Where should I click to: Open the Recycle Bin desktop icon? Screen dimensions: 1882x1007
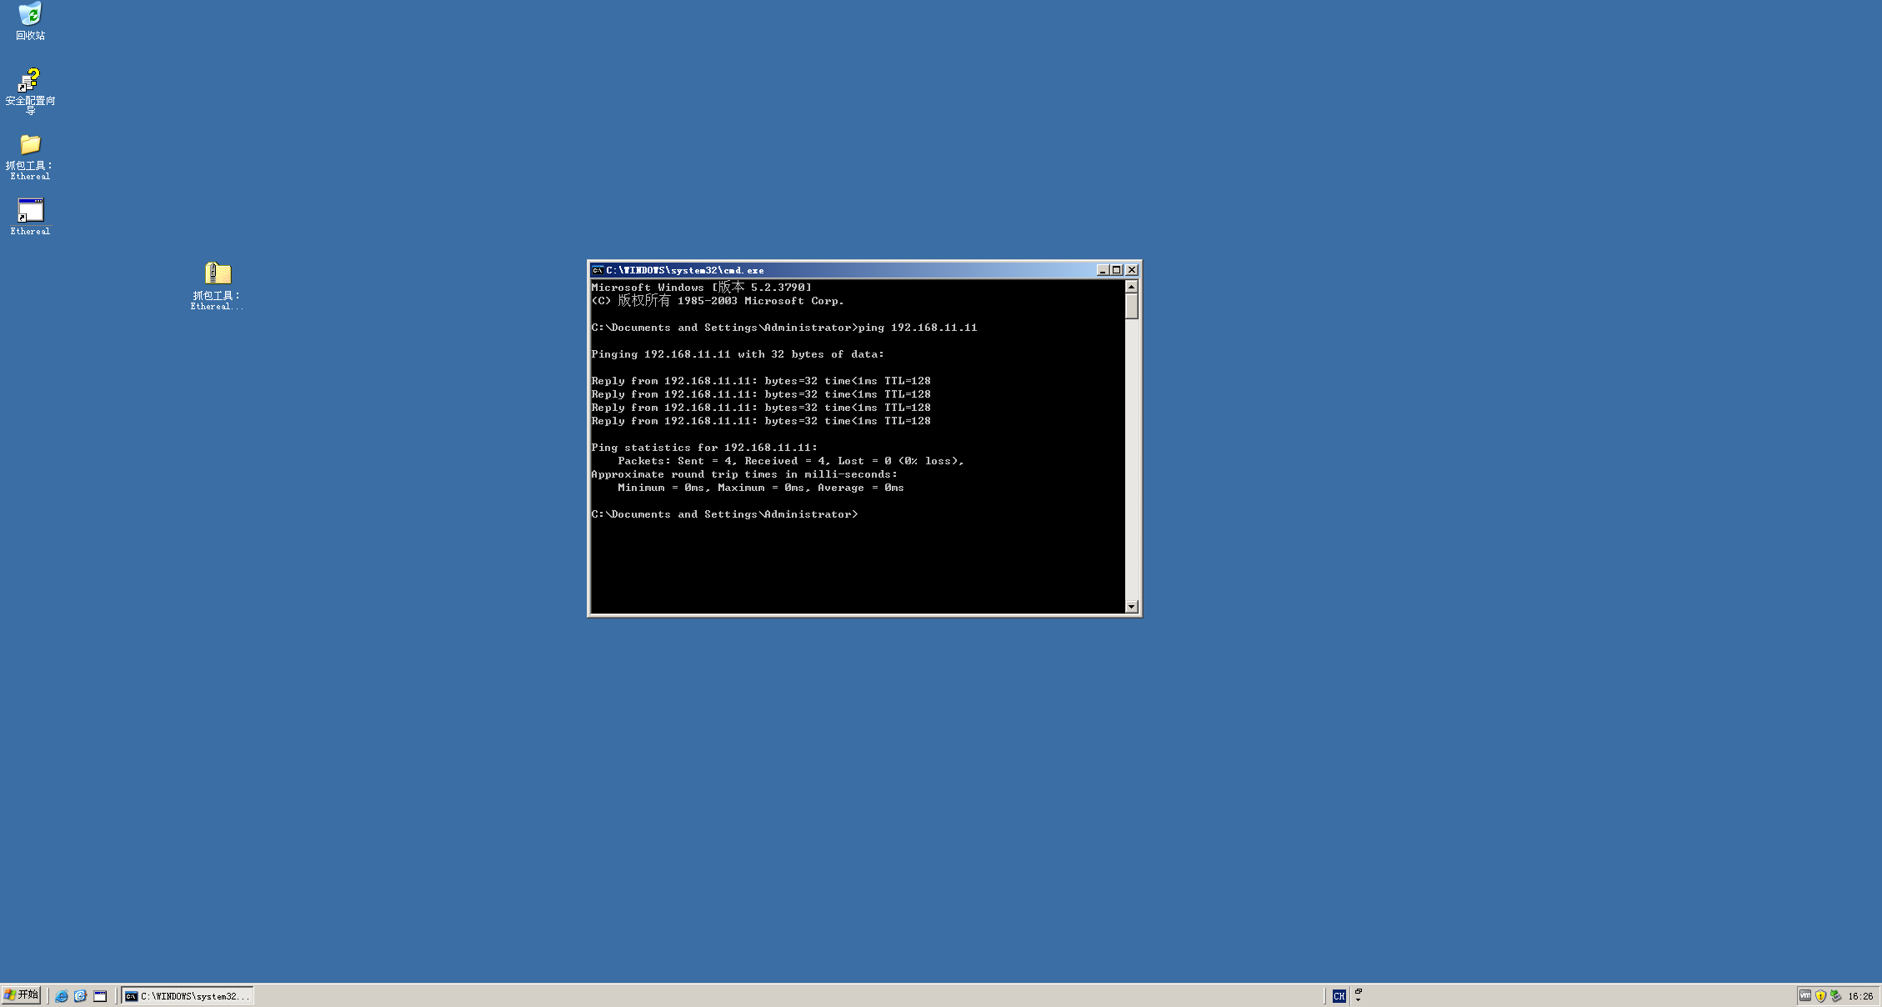coord(30,15)
